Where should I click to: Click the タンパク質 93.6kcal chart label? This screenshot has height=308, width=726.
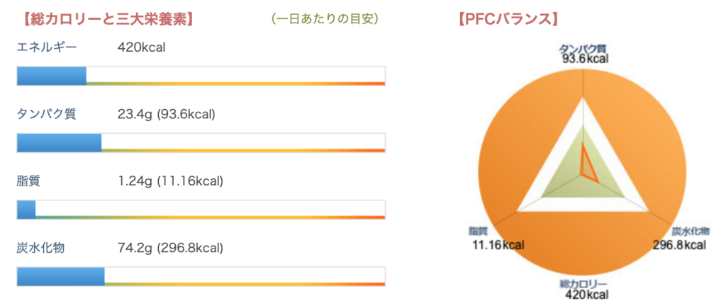(583, 54)
